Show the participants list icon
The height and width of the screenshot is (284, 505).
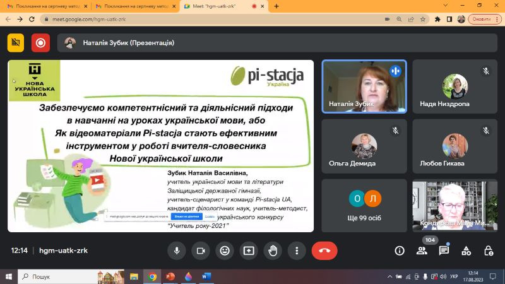(422, 251)
